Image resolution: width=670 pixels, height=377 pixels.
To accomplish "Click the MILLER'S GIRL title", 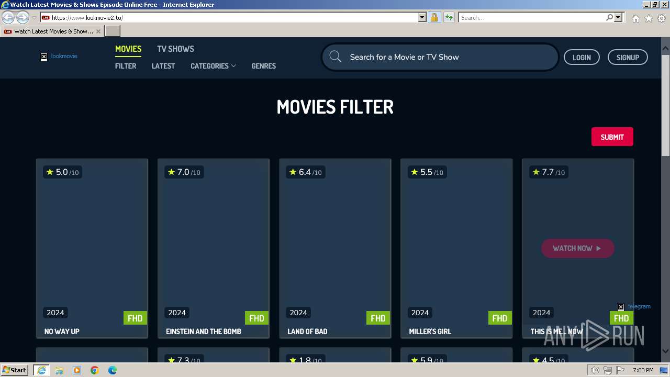I will click(x=430, y=331).
